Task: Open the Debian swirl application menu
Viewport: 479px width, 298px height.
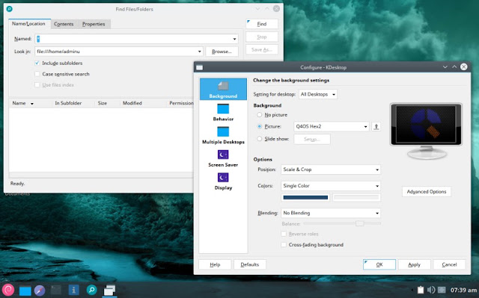Action: [8, 290]
